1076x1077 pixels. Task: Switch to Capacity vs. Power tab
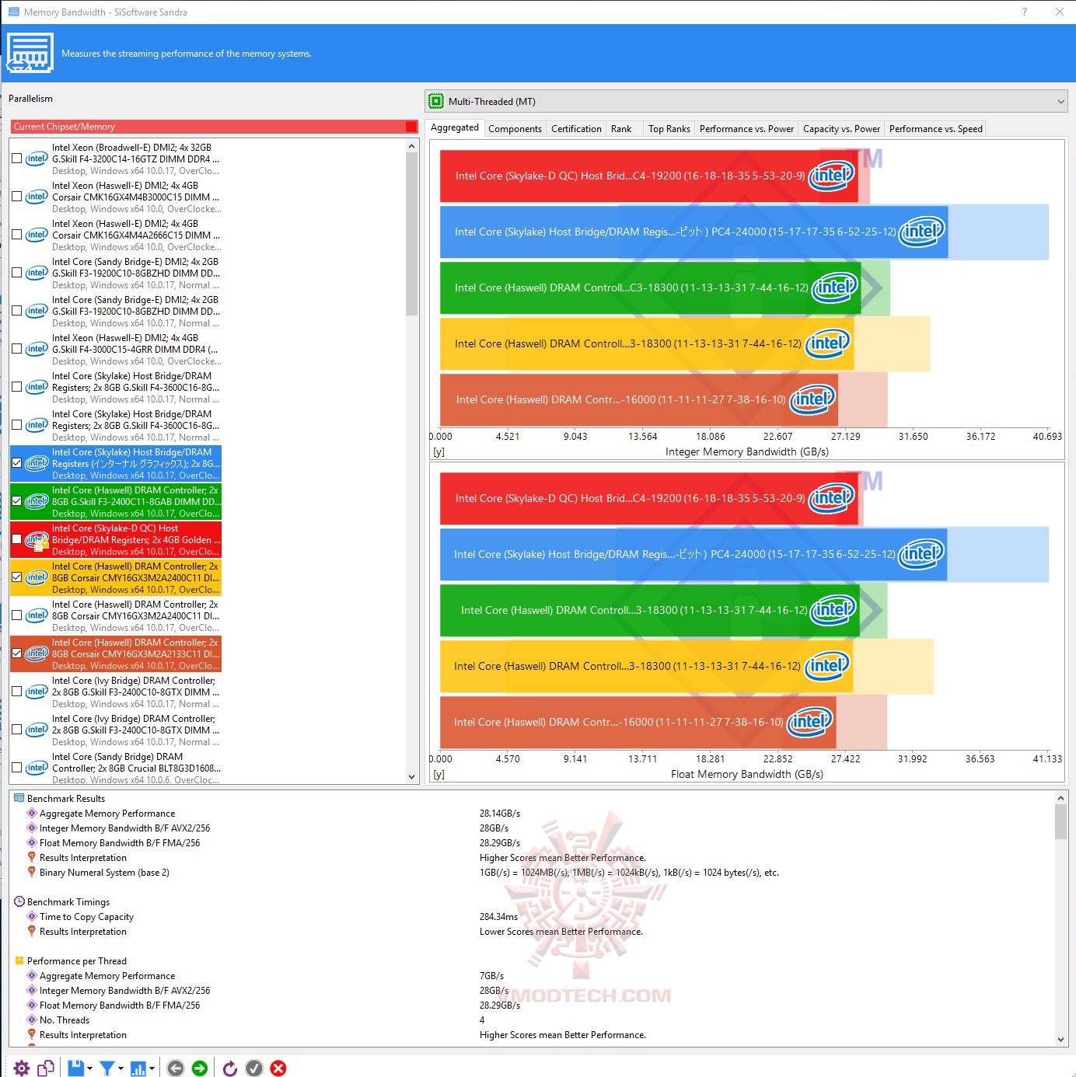pos(841,129)
